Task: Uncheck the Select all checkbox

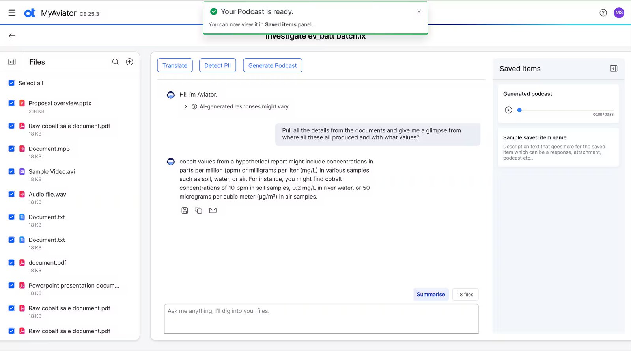Action: (11, 83)
